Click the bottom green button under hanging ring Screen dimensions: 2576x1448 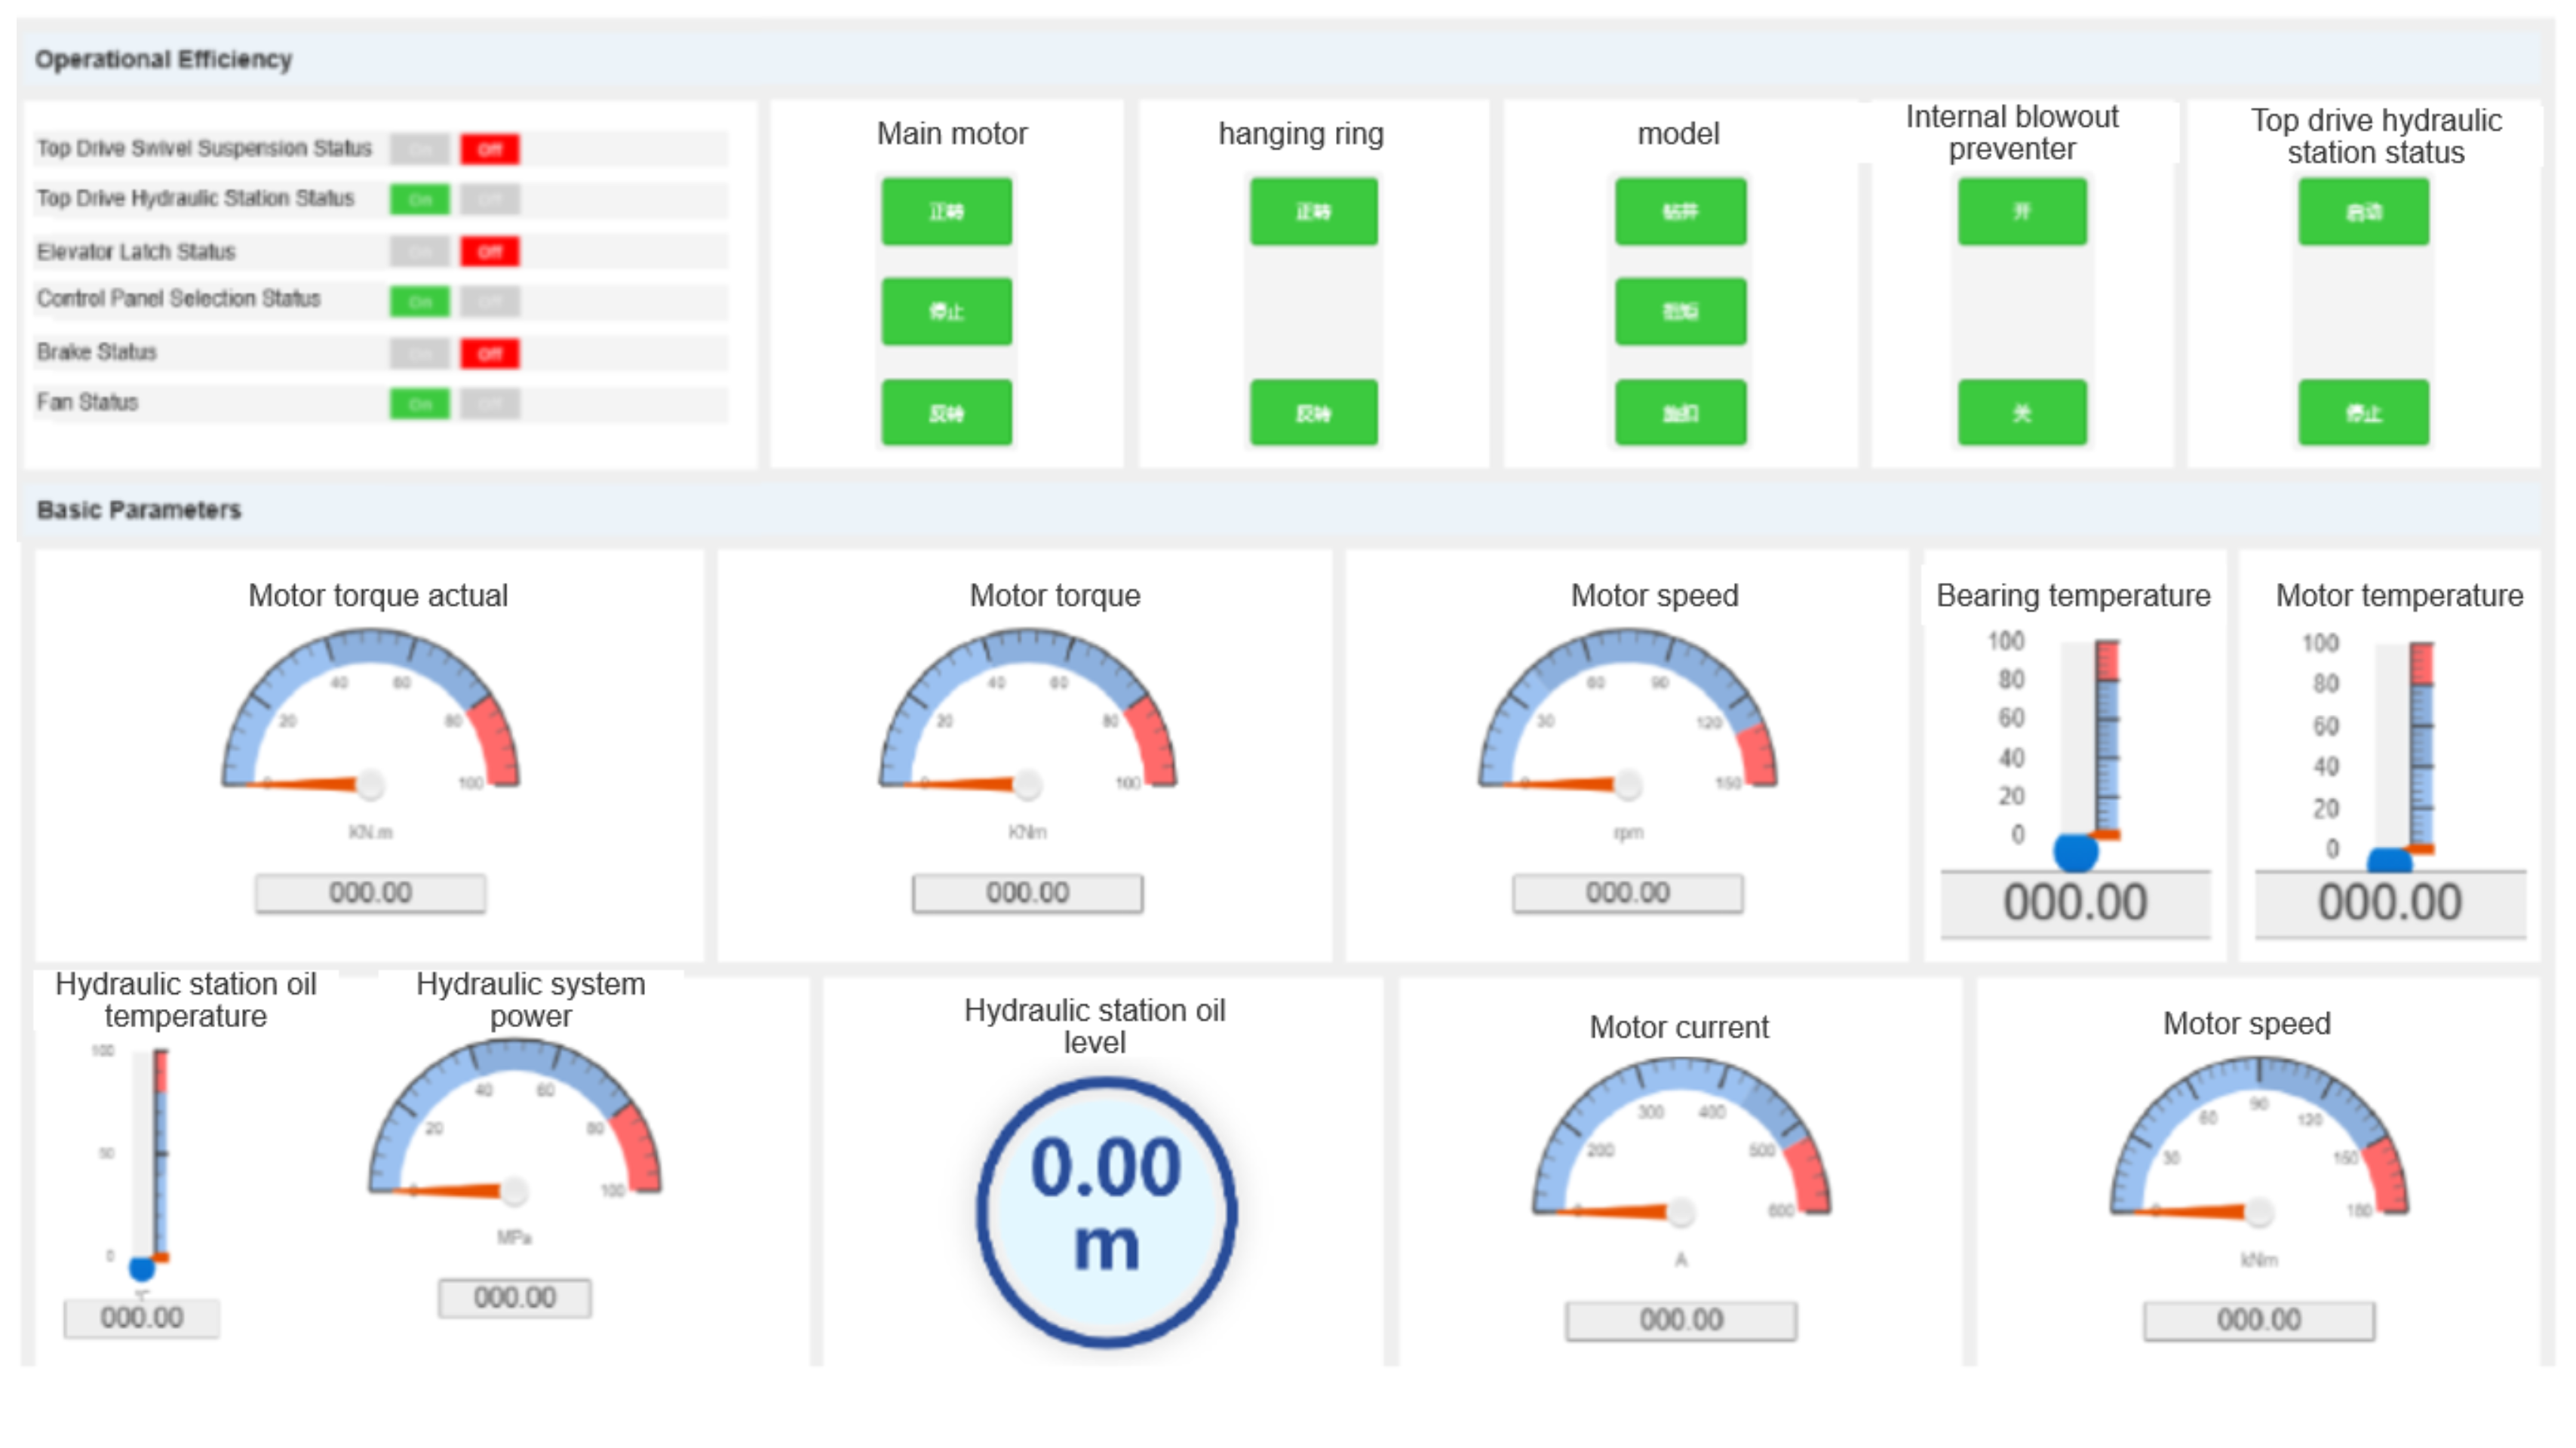(x=1313, y=412)
